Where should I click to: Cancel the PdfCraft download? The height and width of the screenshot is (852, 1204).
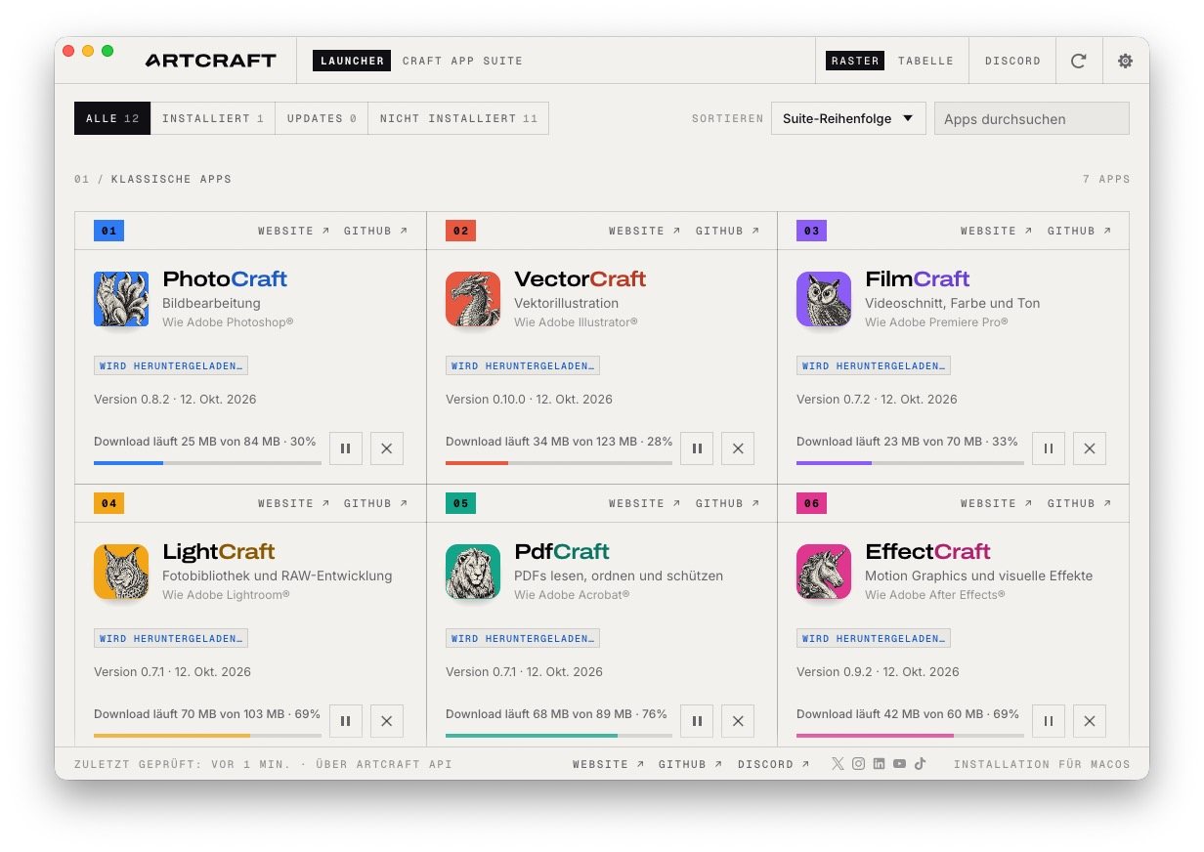(738, 721)
